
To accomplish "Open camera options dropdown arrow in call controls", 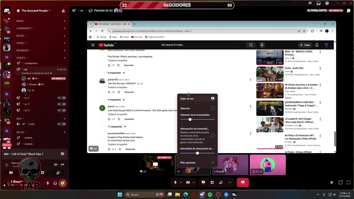I will [x=194, y=182].
